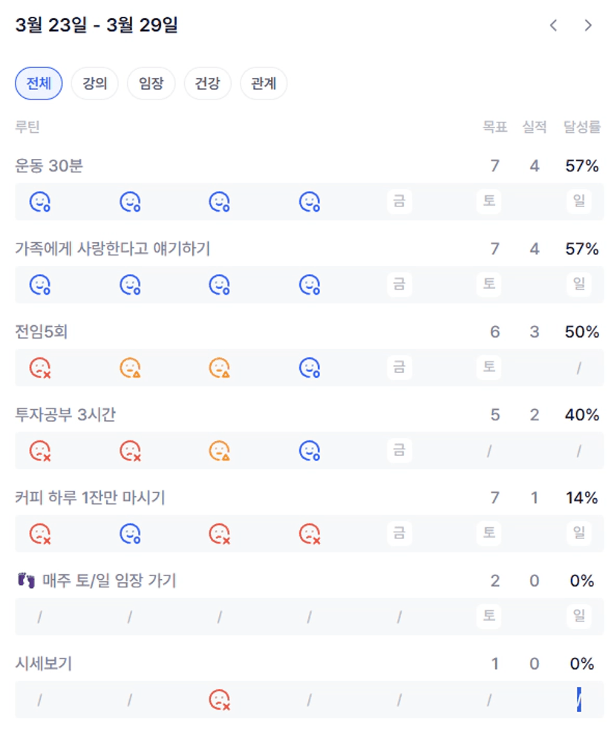Click highlighted last-day slot in 시세보기 row
Viewport: 614px width, 744px height.
click(x=579, y=699)
